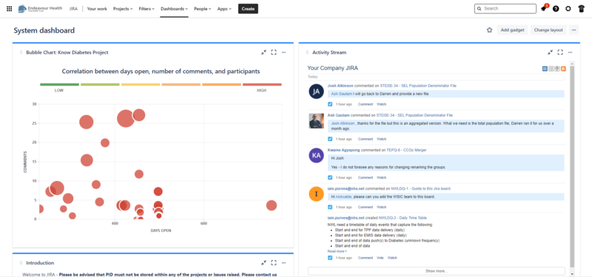Screen dimensions: 592x277
Task: Click the orange I avatar for iain.purves
Action: pos(317,194)
